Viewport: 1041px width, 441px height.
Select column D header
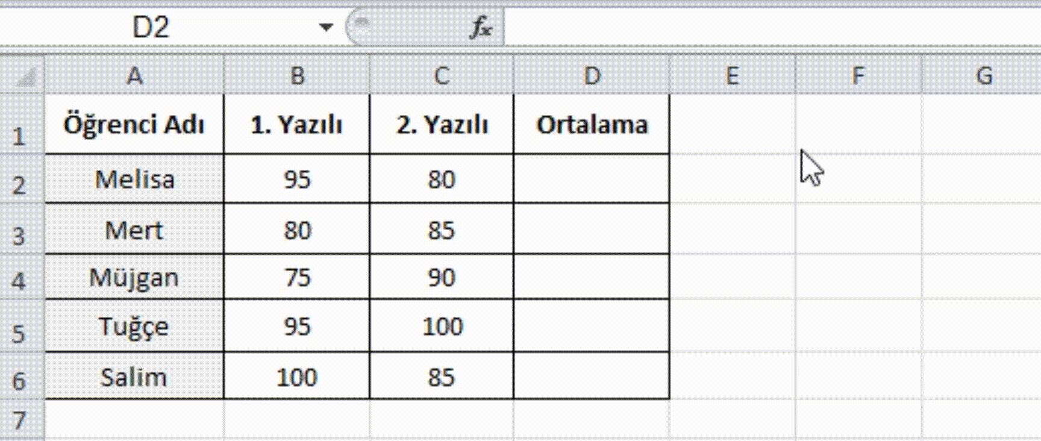[592, 76]
